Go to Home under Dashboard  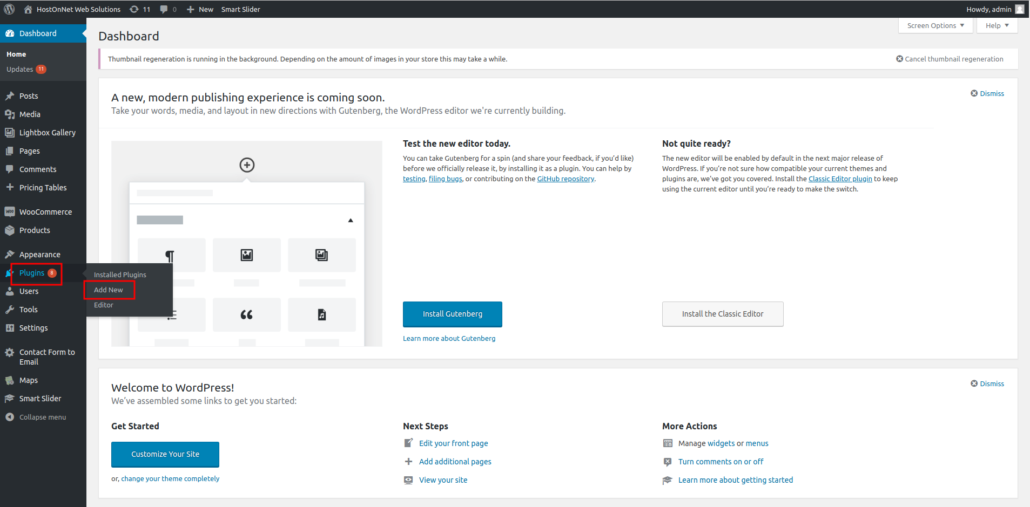pyautogui.click(x=16, y=54)
